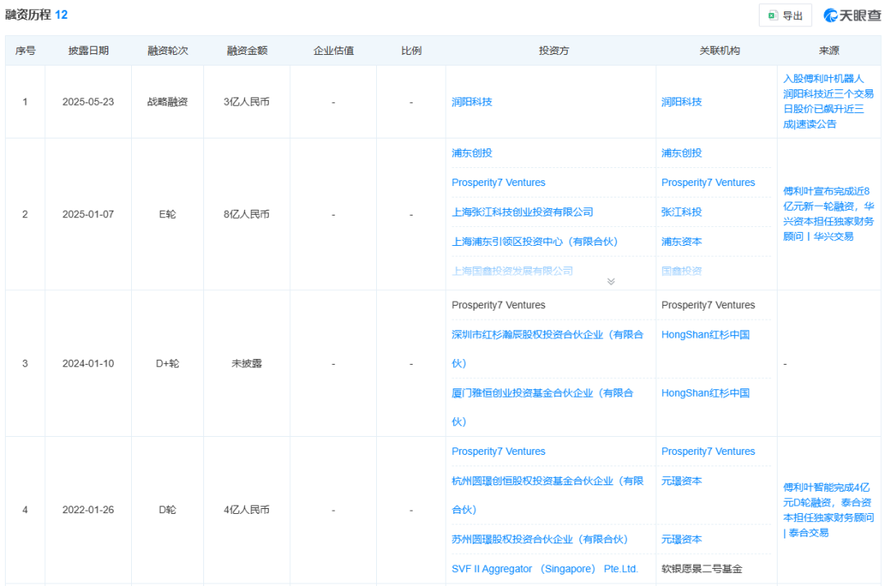885x586 pixels.
Task: Open 厦门雅恒创业投资基金合伙企业 link
Action: [x=542, y=393]
